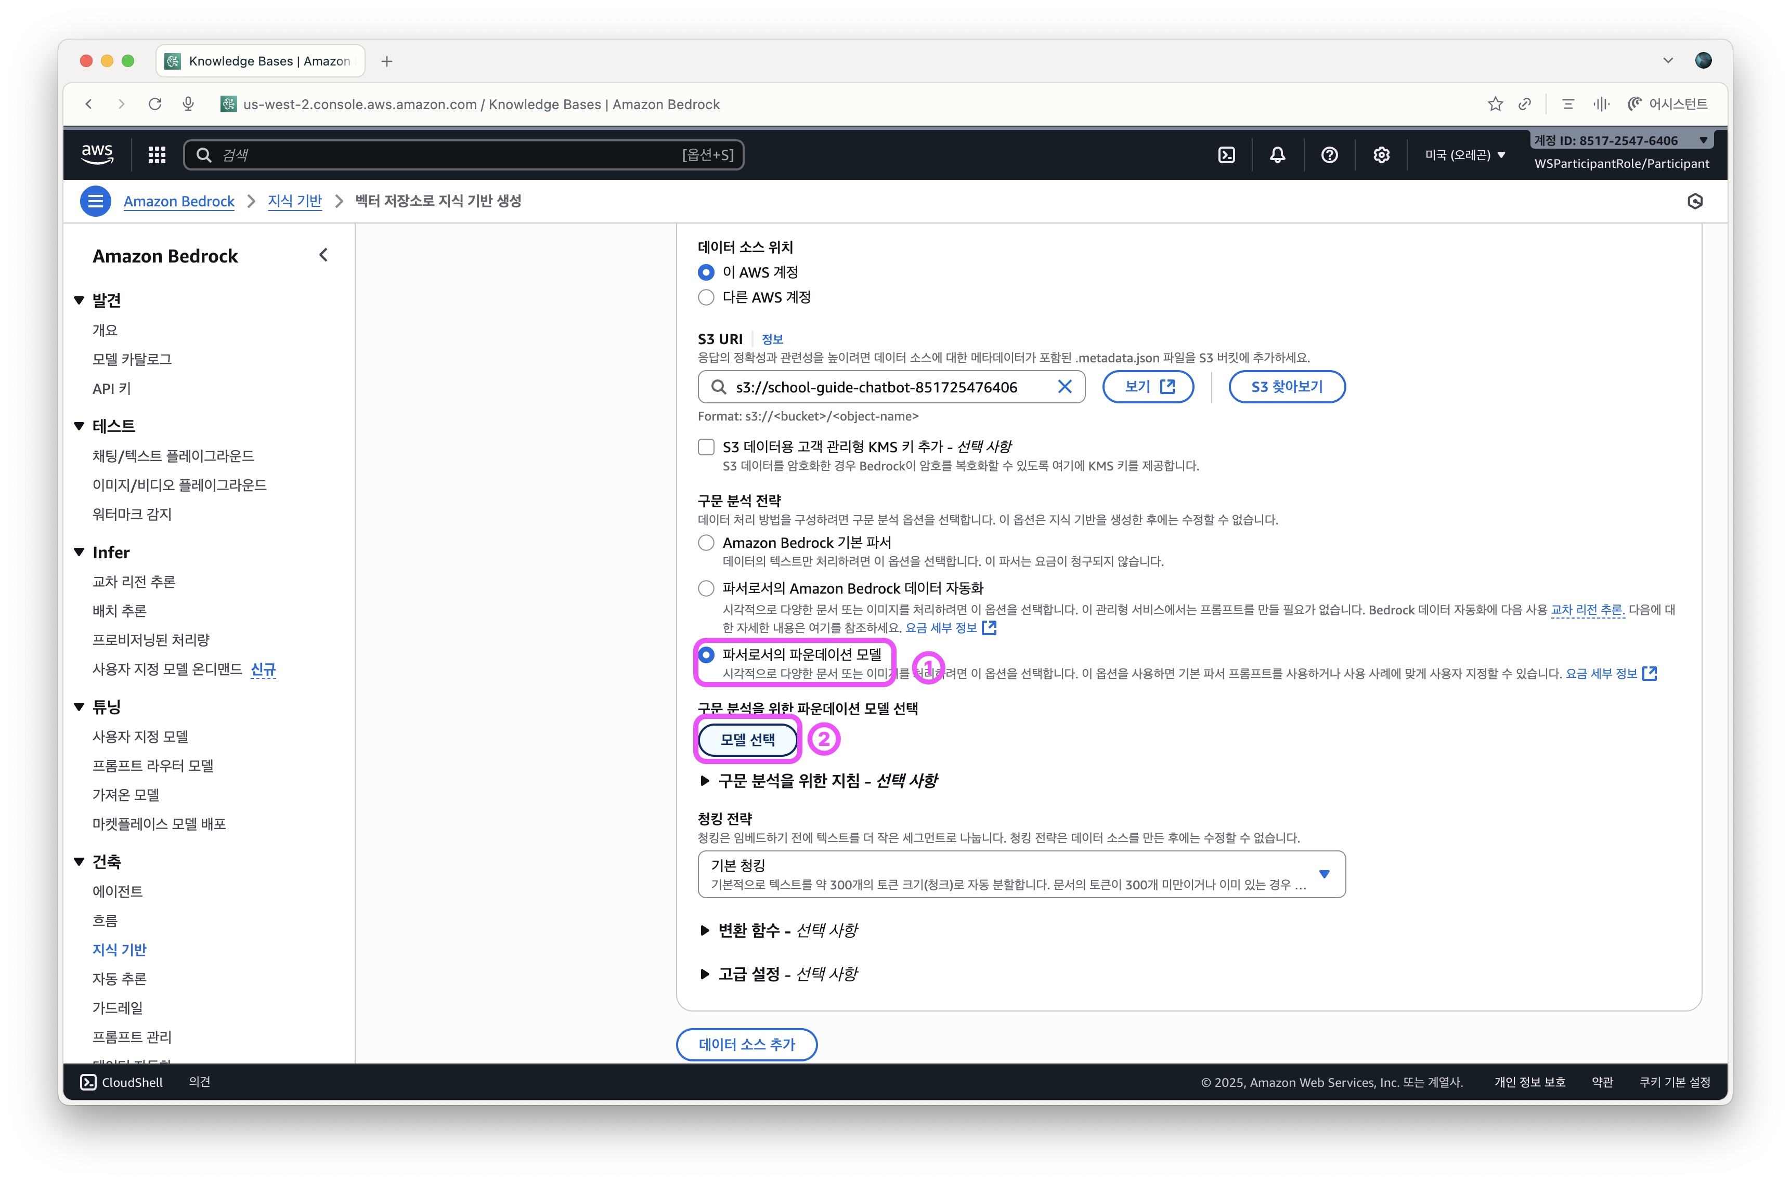The height and width of the screenshot is (1182, 1791).
Task: Open the 기본 청킹 chunking strategy dropdown
Action: point(1021,874)
